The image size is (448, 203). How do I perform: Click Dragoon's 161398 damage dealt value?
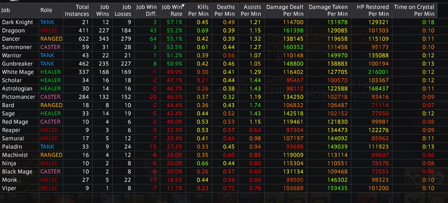click(293, 30)
